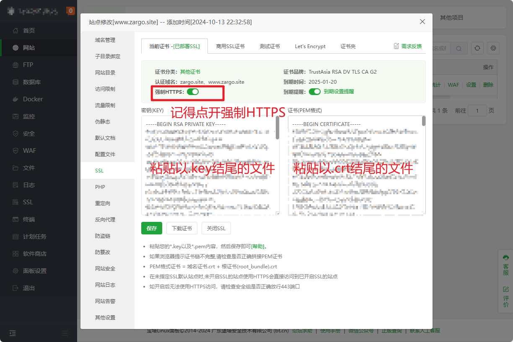
Task: Close the site modification dialog
Action: [x=422, y=22]
